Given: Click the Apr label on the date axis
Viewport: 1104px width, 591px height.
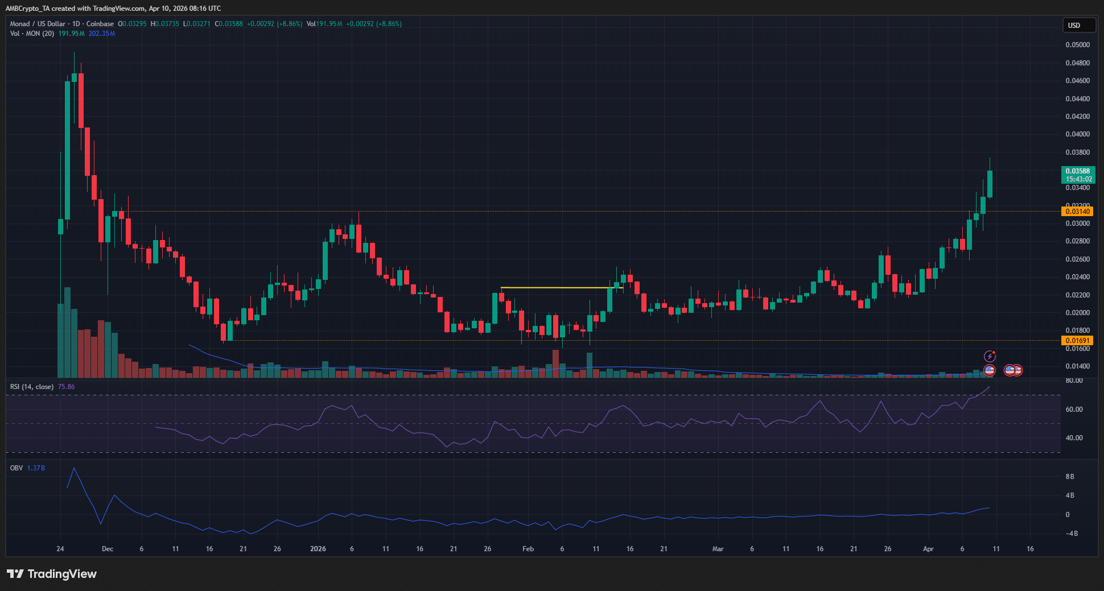Looking at the screenshot, I should [928, 549].
